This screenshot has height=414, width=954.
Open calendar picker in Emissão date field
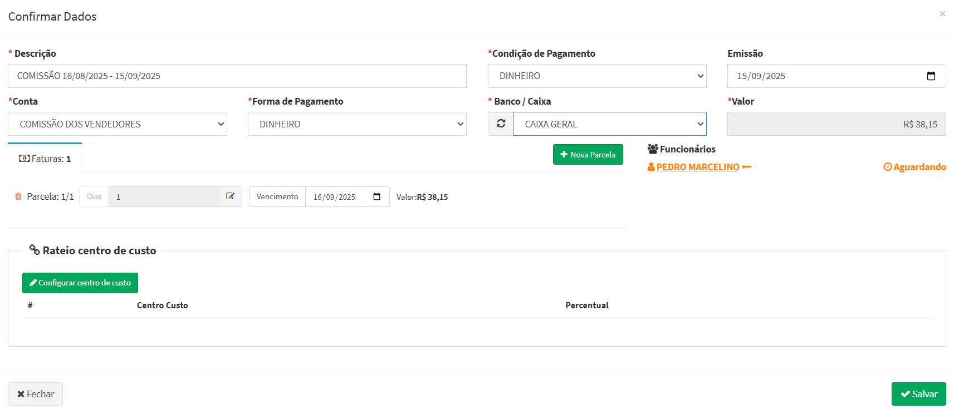(931, 76)
